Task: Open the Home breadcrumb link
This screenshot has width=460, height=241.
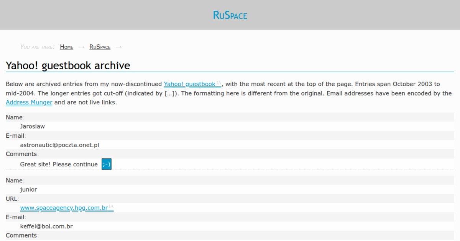Action: tap(66, 47)
